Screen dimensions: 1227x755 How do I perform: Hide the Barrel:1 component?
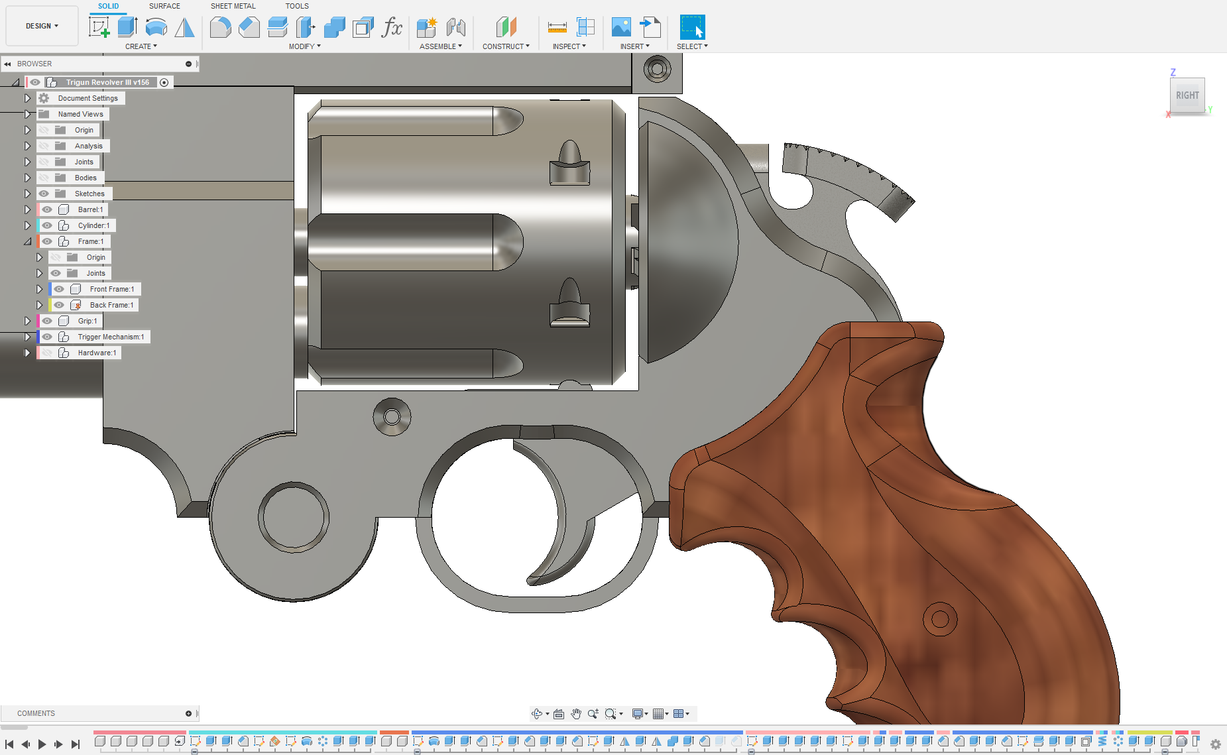47,209
